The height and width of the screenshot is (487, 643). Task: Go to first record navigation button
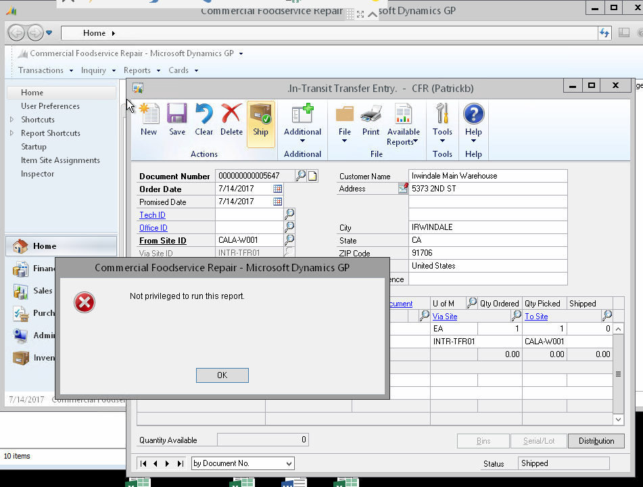point(143,463)
